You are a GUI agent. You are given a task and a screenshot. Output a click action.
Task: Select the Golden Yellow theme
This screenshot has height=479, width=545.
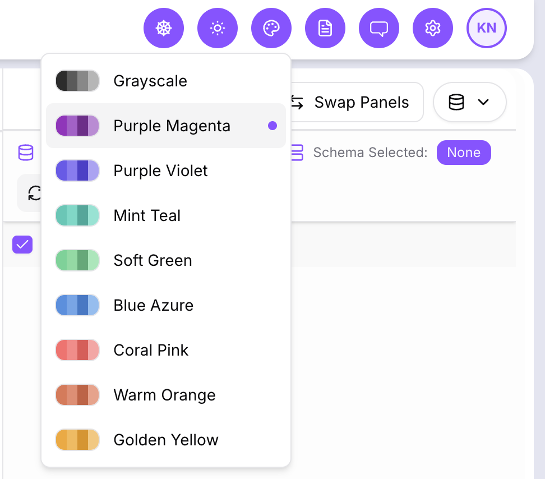tap(166, 440)
